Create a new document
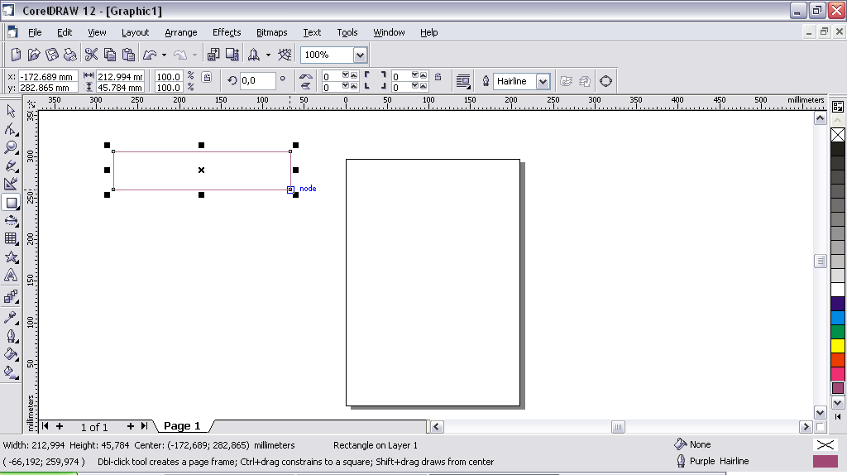 click(16, 55)
